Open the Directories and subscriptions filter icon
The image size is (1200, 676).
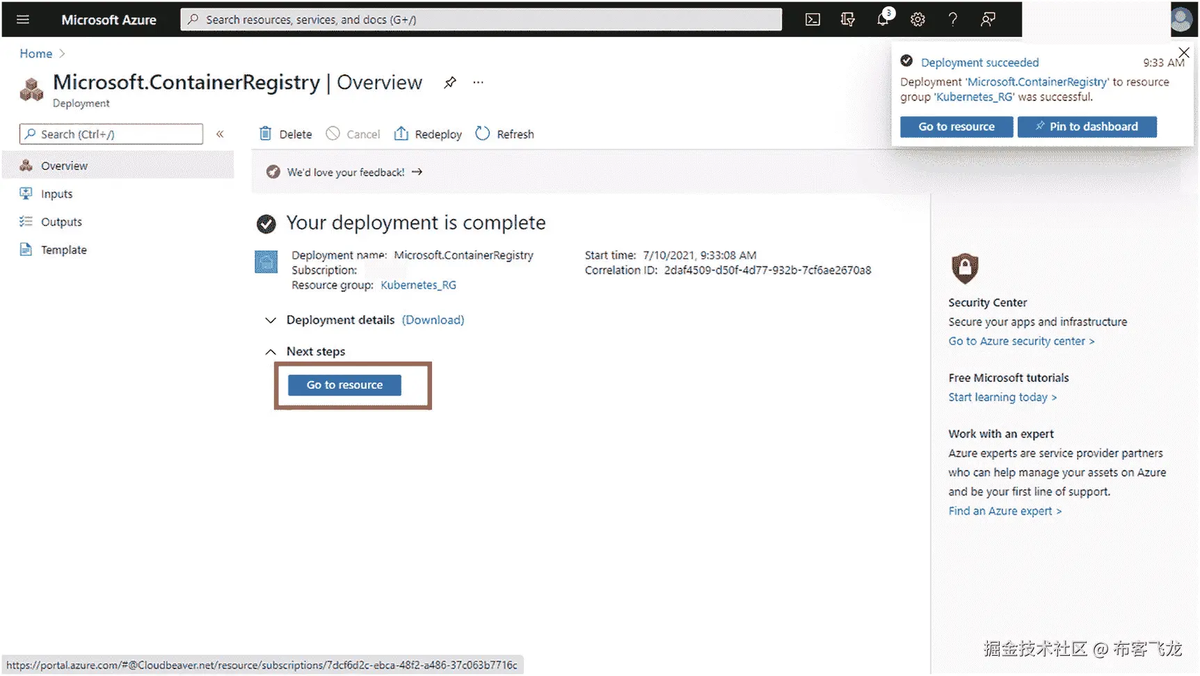[x=847, y=19]
